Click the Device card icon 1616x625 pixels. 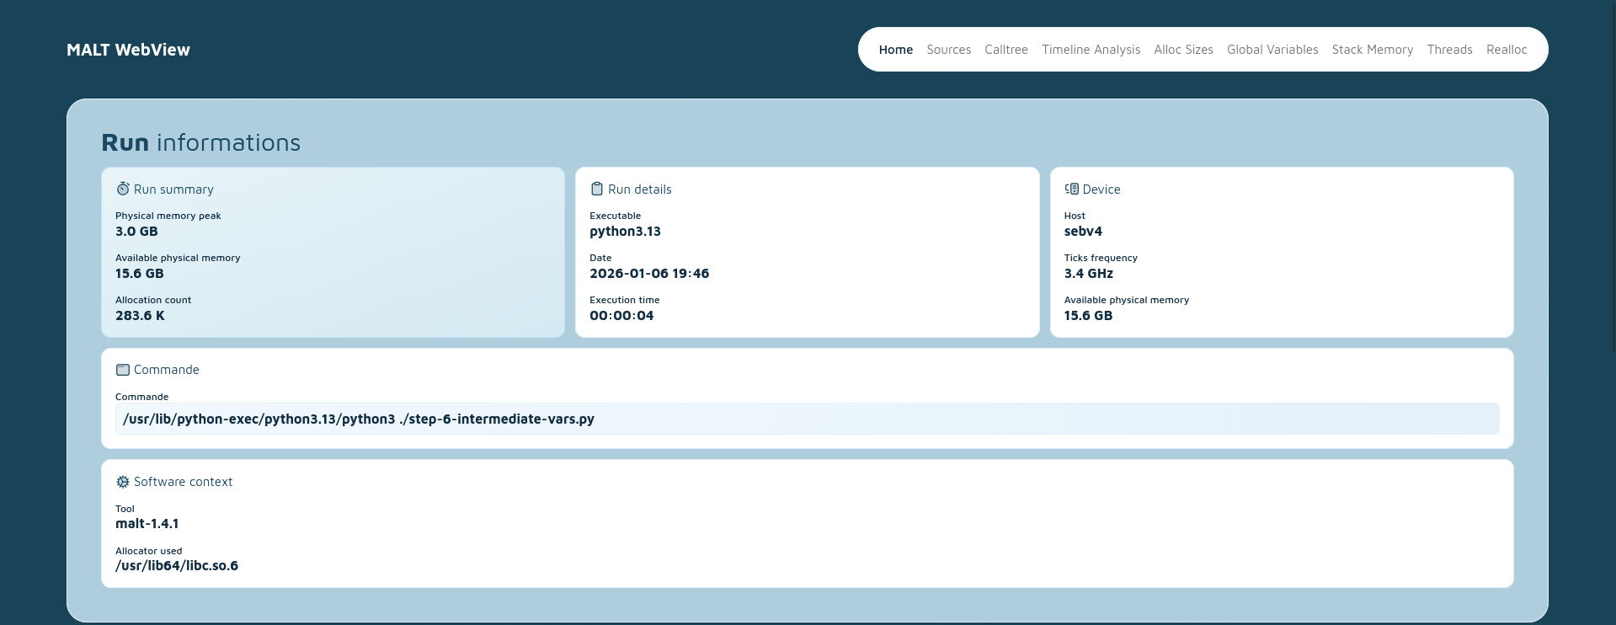(x=1071, y=189)
